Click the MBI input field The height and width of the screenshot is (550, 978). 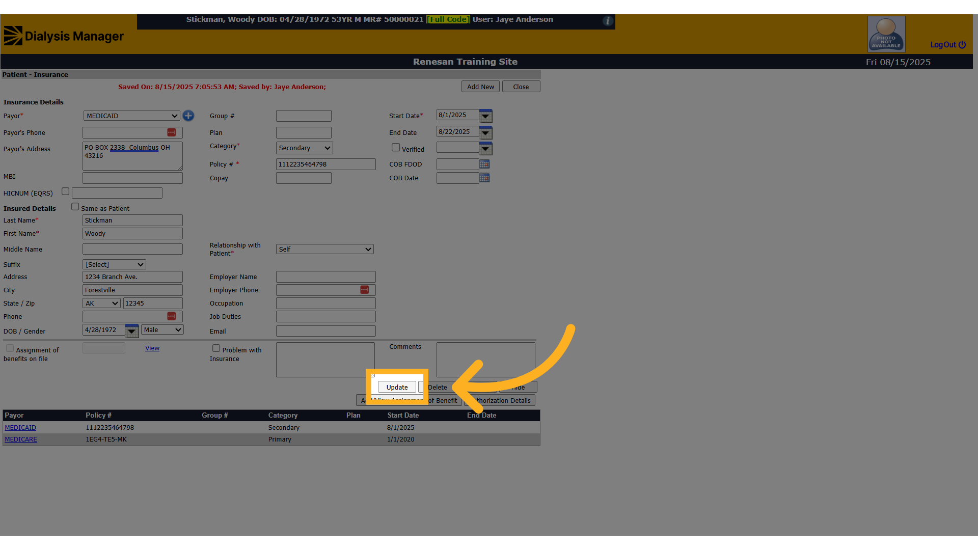pyautogui.click(x=132, y=178)
